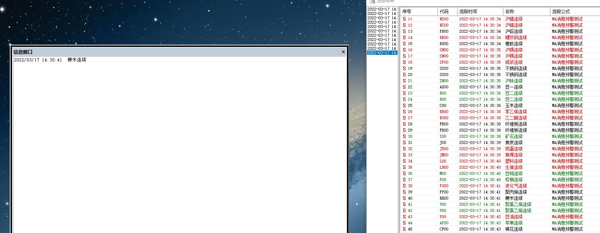
Task: Select the 生猪连续 name cell
Action: pos(514,167)
